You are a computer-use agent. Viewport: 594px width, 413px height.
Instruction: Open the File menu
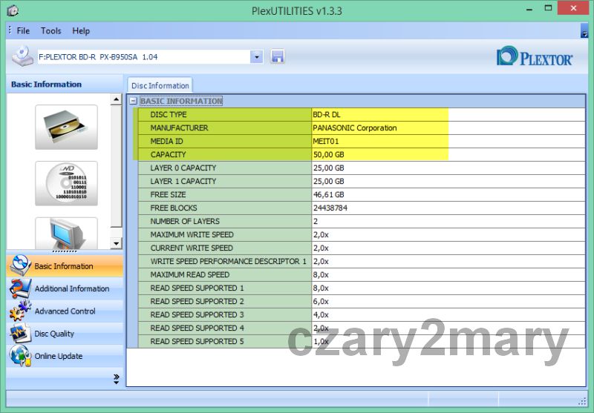click(x=23, y=31)
